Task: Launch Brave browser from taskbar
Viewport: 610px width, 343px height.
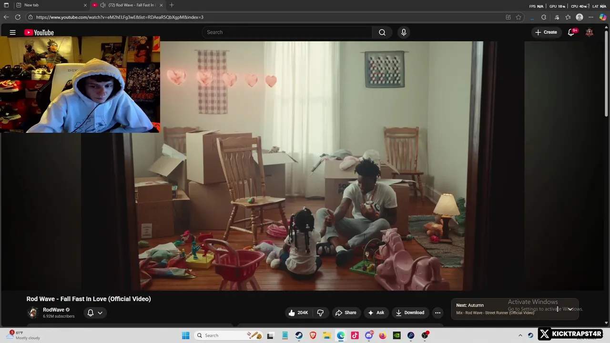Action: pos(313,335)
